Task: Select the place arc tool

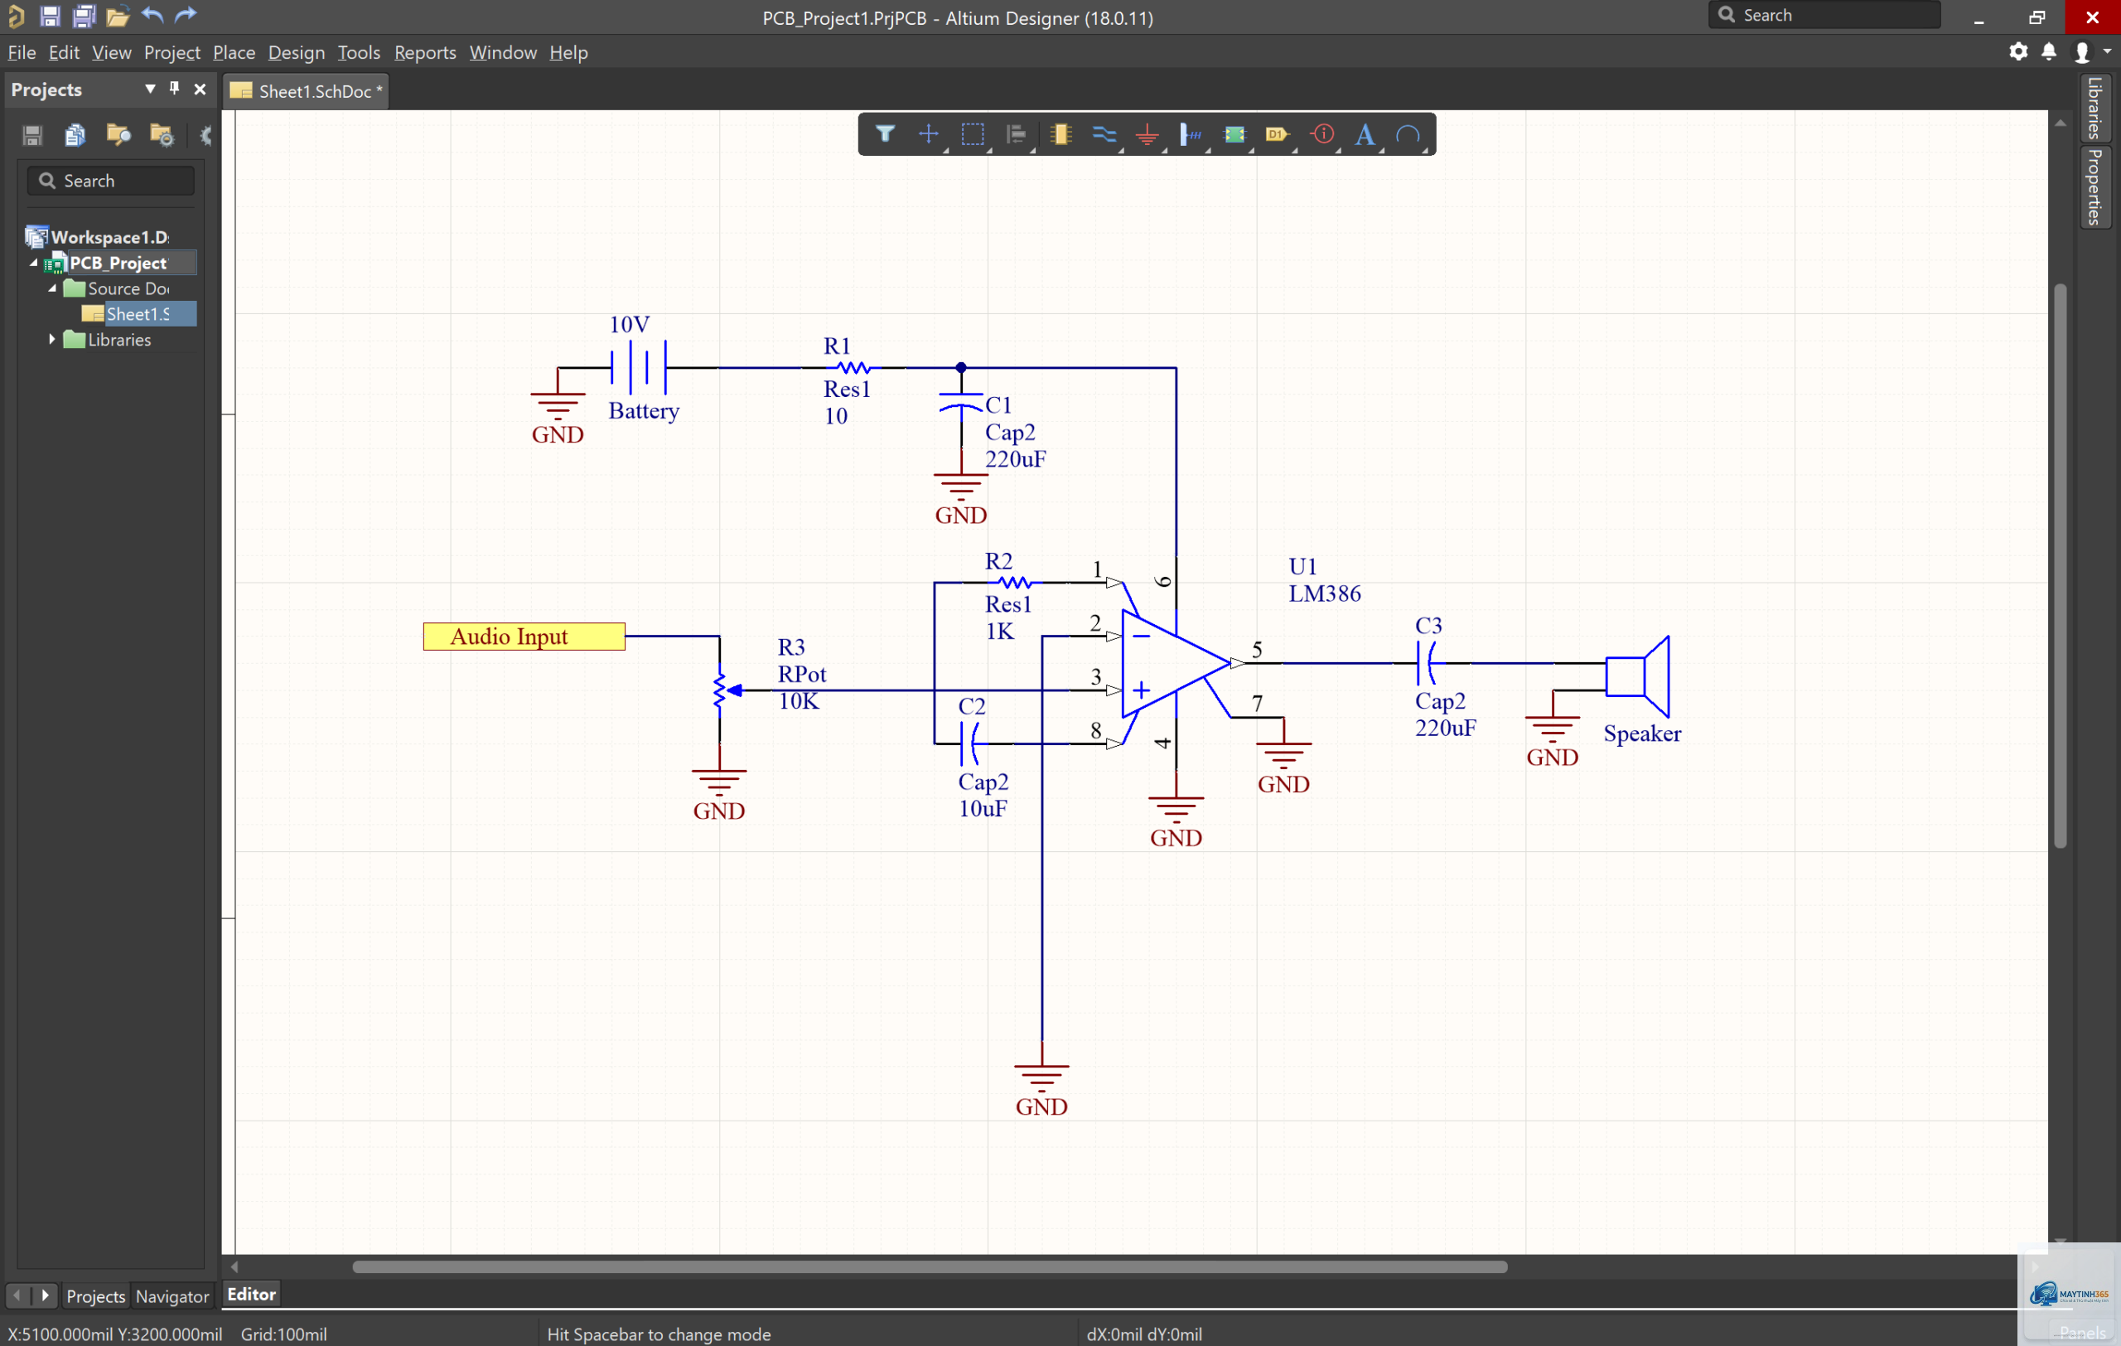Action: point(1408,135)
